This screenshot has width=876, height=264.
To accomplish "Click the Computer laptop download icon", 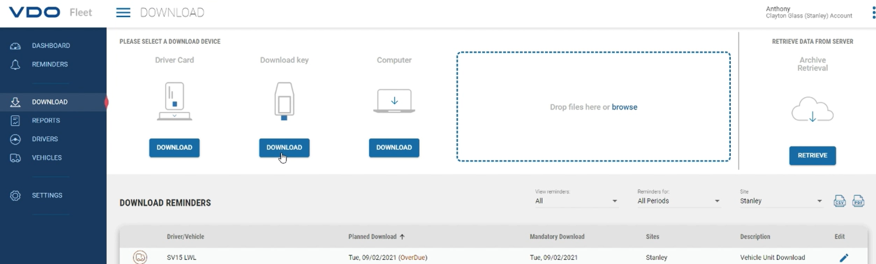I will (x=394, y=101).
